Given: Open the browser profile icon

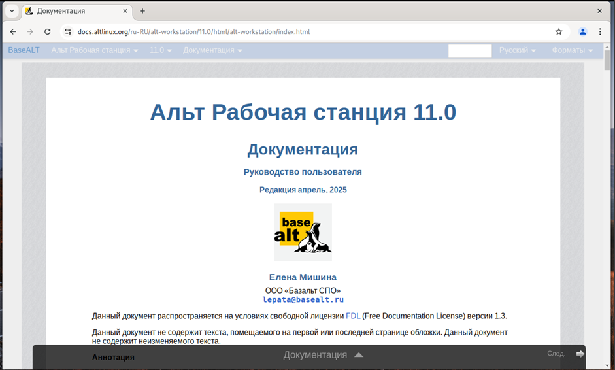Looking at the screenshot, I should 583,31.
